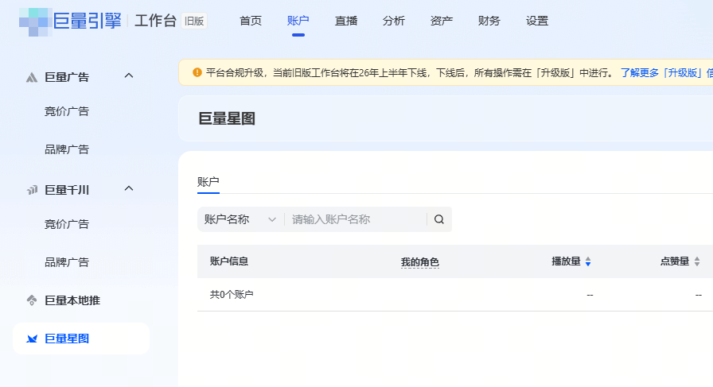Click the 巨量本地推 icon in sidebar
713x387 pixels.
pyautogui.click(x=32, y=300)
